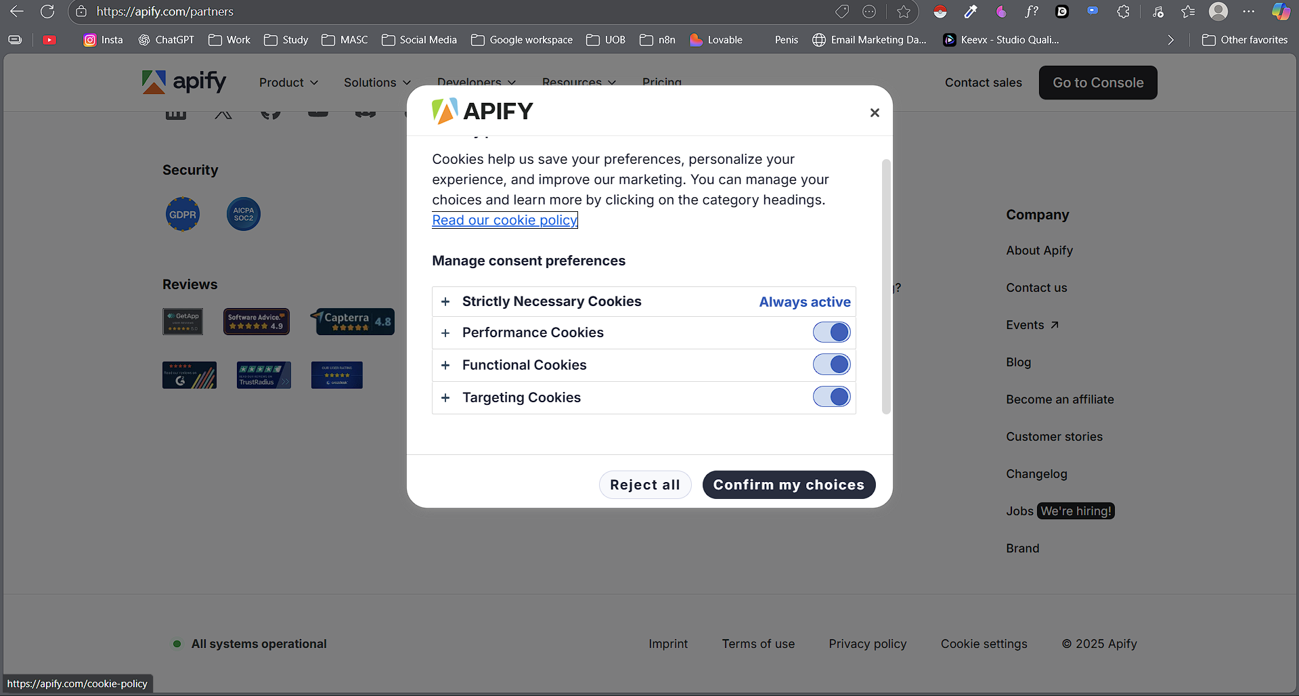This screenshot has width=1299, height=696.
Task: Expand Targeting Cookies details
Action: (x=445, y=398)
